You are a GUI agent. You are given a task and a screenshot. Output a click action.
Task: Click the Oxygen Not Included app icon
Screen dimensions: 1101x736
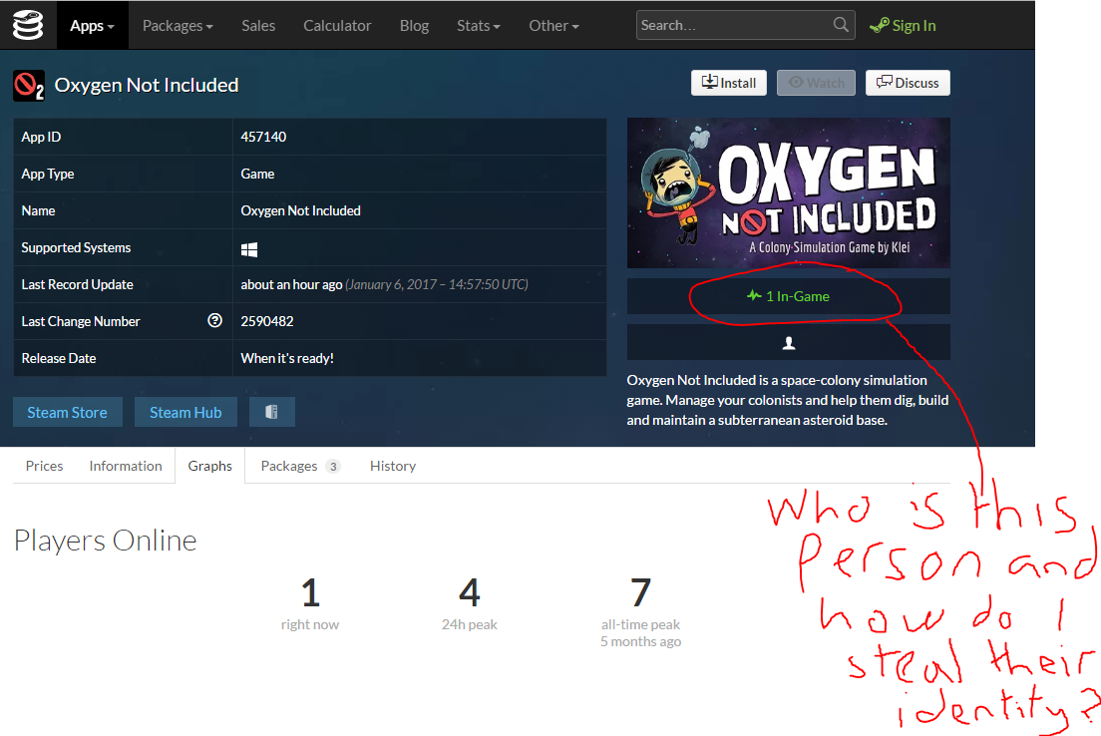click(x=29, y=86)
